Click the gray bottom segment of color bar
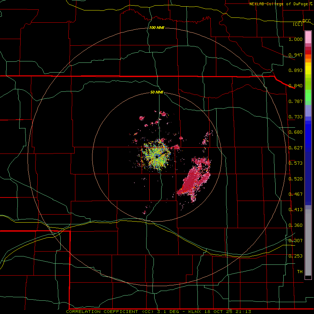The image size is (314, 314). 308,242
